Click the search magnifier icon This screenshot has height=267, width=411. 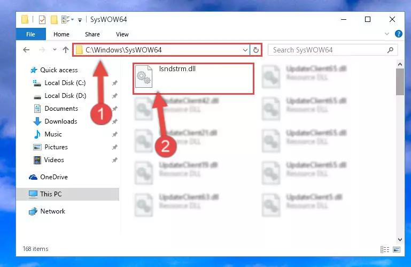(390, 50)
